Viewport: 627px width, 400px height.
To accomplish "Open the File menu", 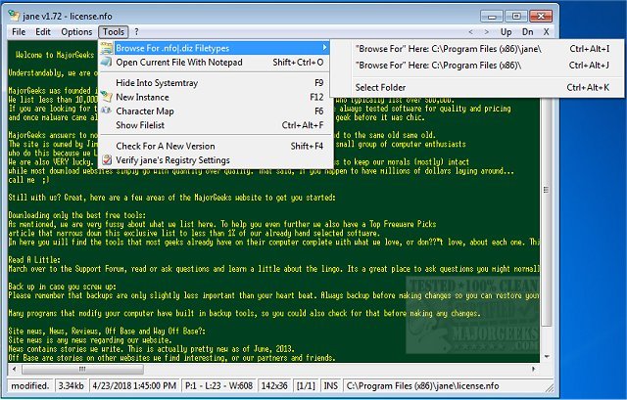I will pos(19,31).
